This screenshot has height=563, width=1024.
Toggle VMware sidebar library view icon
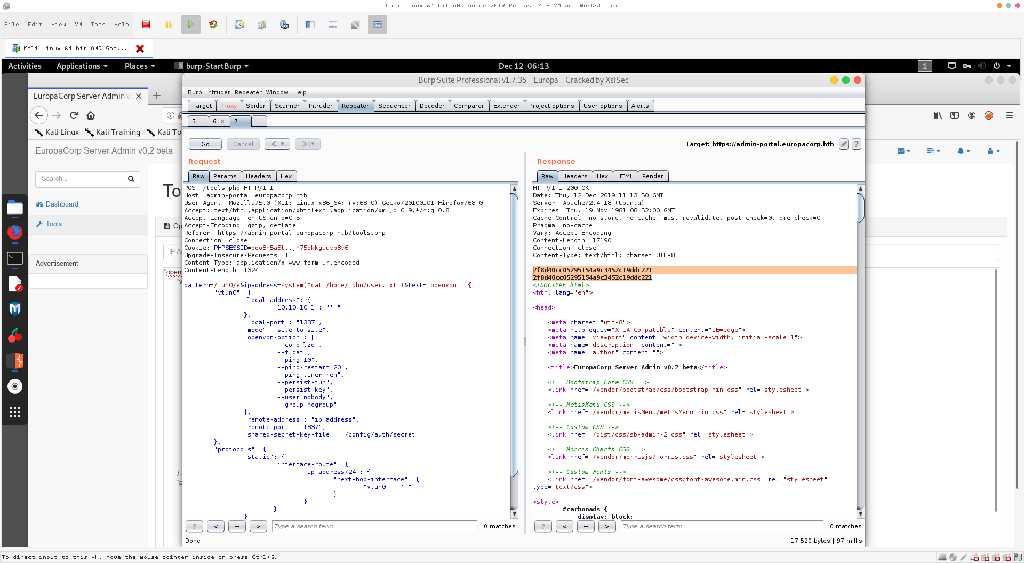(310, 25)
